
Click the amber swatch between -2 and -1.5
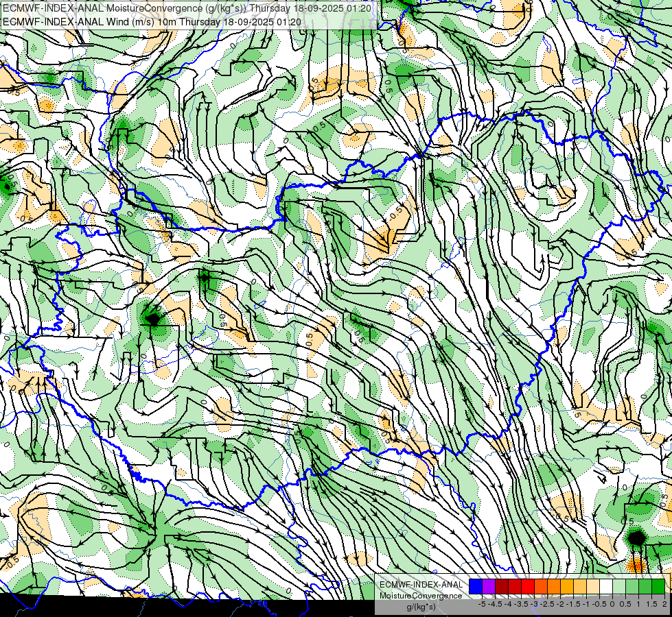pos(567,587)
